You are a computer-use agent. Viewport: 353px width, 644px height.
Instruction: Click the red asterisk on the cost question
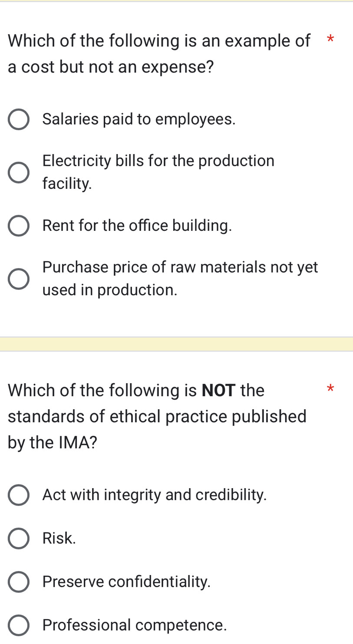click(330, 40)
